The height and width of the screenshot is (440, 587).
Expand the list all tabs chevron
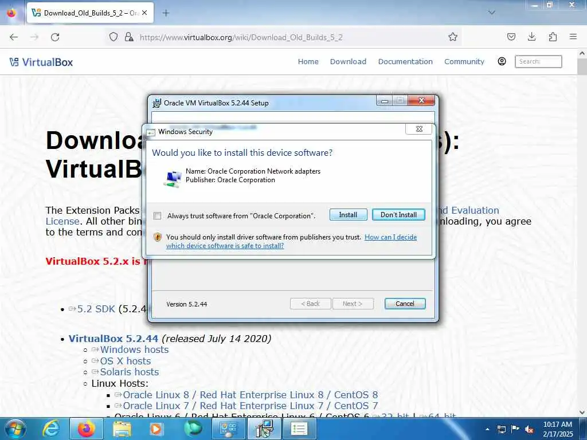(x=491, y=13)
